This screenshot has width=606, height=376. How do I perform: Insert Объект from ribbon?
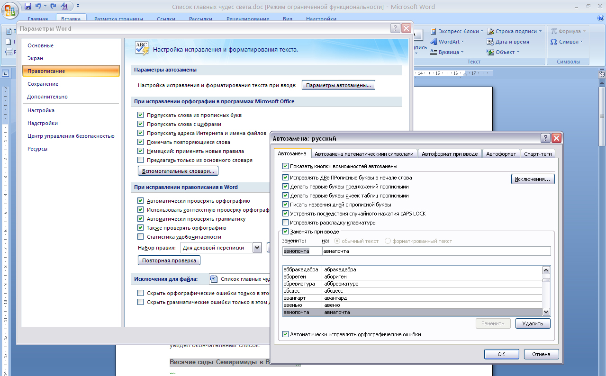(x=503, y=52)
